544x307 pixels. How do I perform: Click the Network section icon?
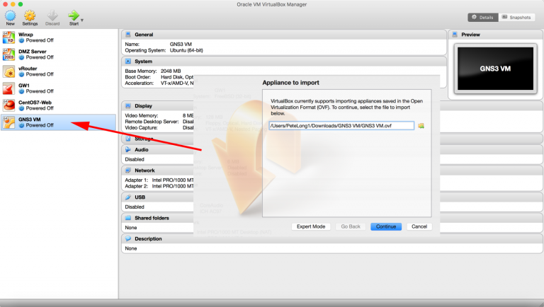coord(128,170)
